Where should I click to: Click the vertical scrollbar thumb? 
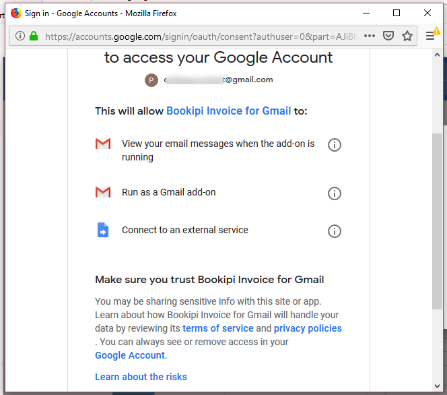(x=437, y=221)
